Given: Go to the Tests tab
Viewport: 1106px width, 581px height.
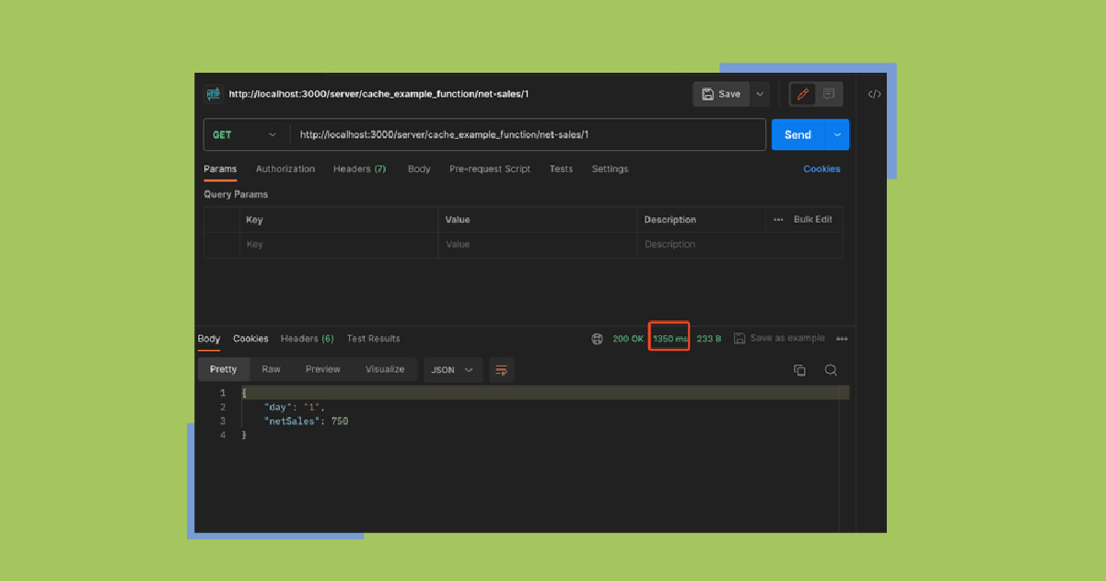Looking at the screenshot, I should [x=561, y=169].
